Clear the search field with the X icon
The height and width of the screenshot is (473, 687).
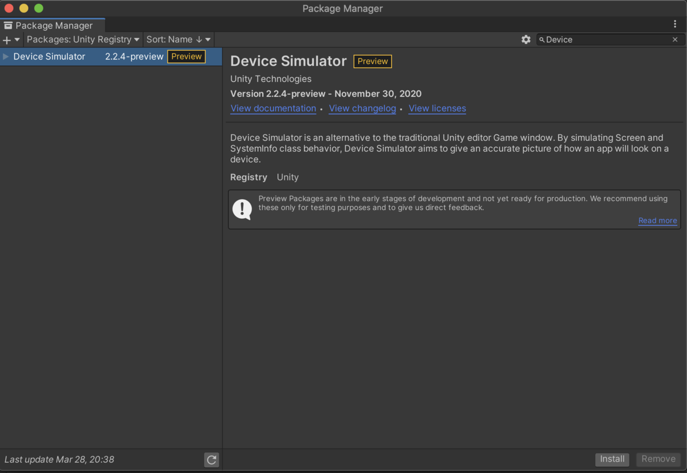[675, 40]
